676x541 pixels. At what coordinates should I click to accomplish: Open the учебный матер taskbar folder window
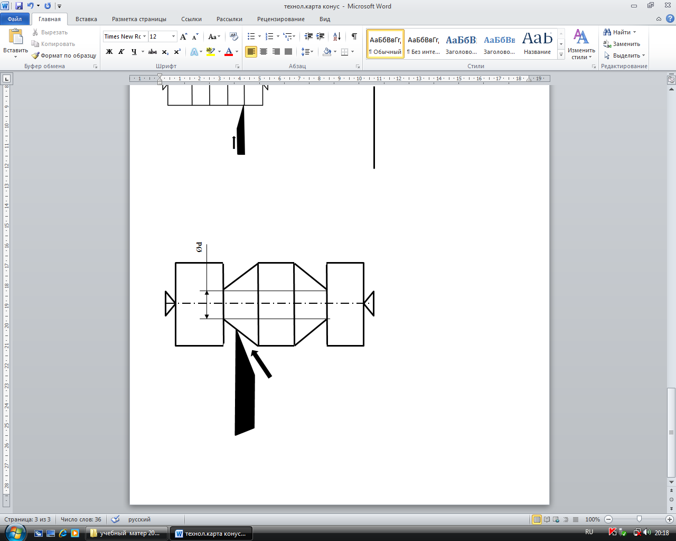click(127, 533)
